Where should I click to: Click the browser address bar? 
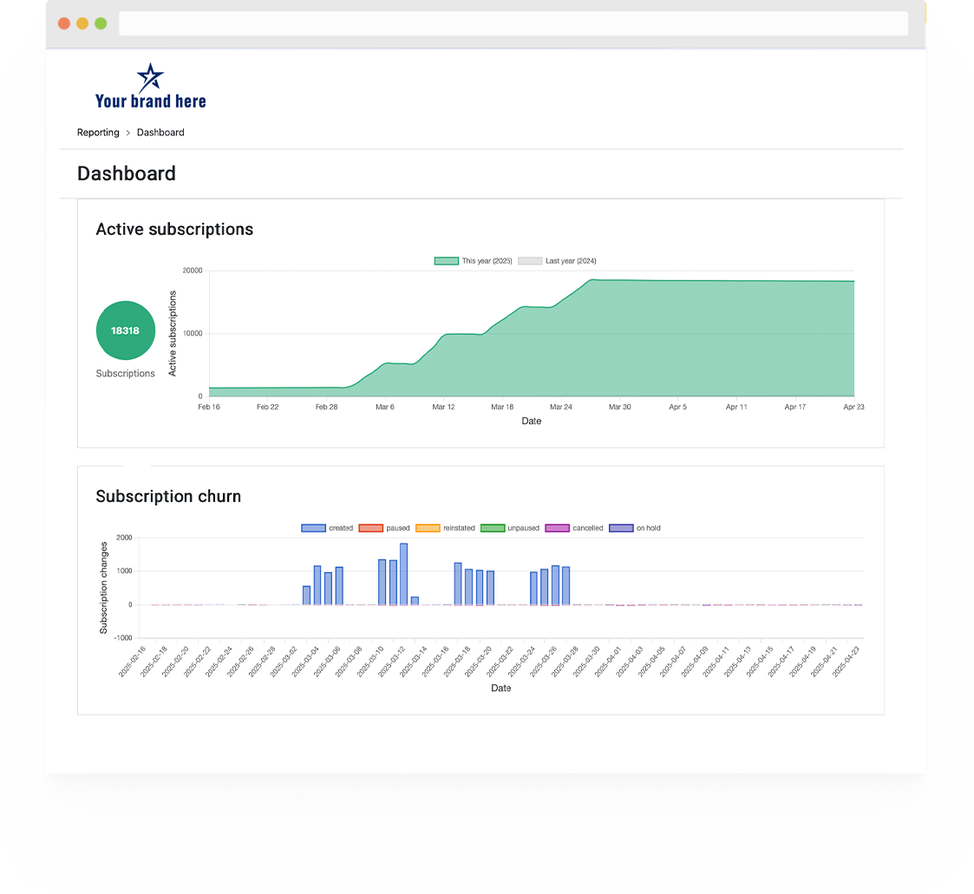click(513, 23)
